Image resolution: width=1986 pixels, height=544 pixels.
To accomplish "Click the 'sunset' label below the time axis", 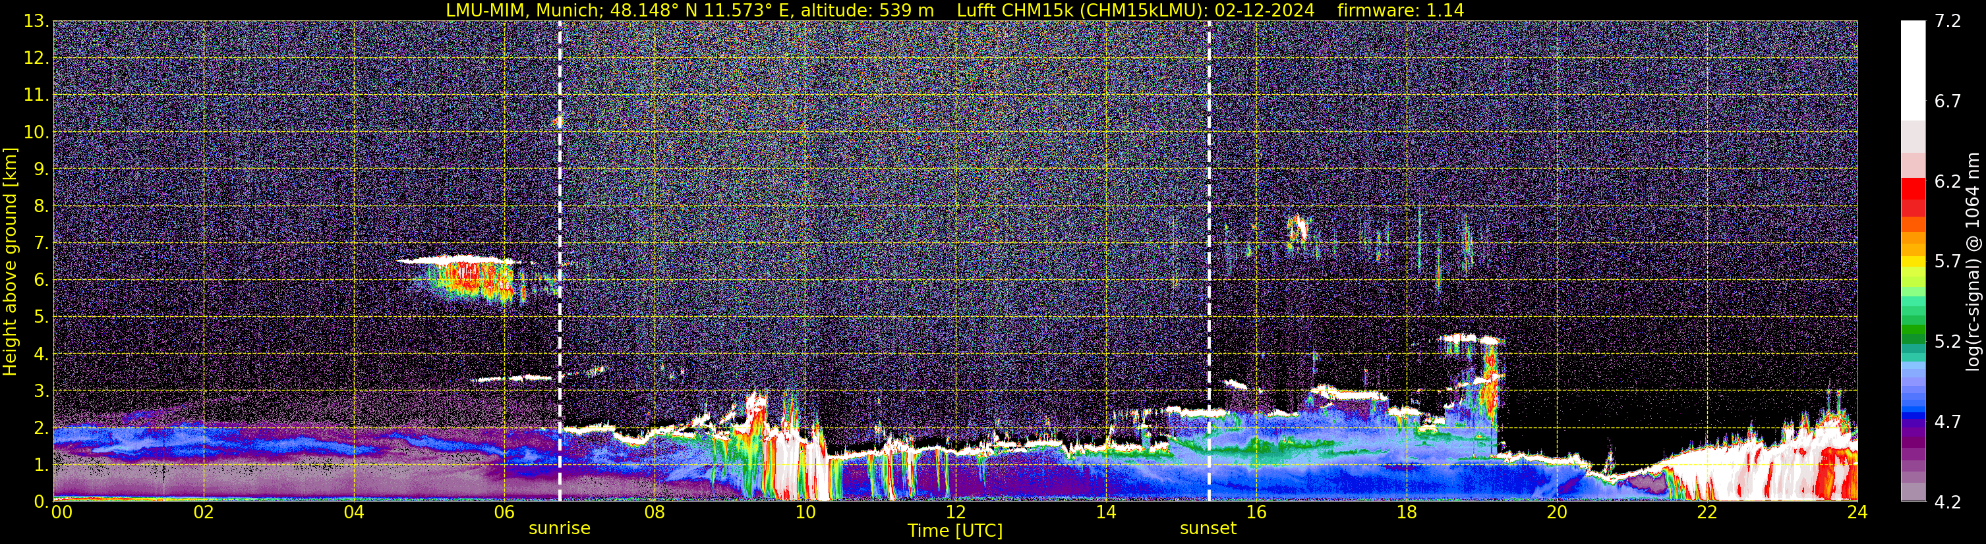I will point(1208,529).
